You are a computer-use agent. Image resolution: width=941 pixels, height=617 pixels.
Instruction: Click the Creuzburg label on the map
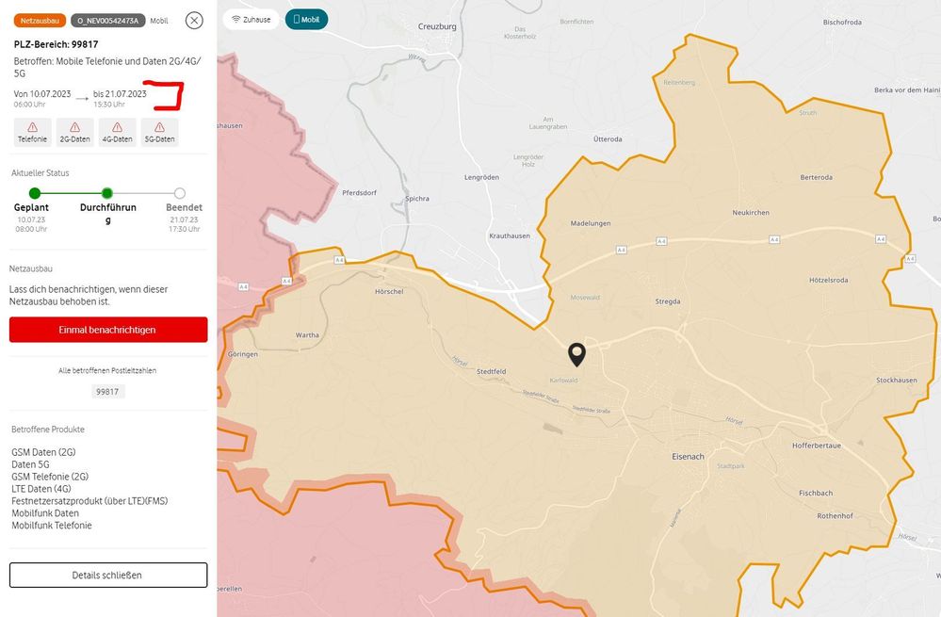point(437,26)
